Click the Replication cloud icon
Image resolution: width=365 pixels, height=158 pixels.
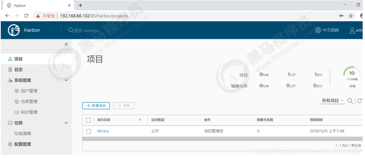[17, 112]
